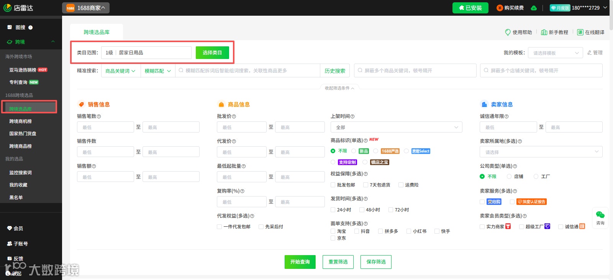This screenshot has height=280, width=613.
Task: Check the 7天包退货 checkbox
Action: [x=366, y=185]
